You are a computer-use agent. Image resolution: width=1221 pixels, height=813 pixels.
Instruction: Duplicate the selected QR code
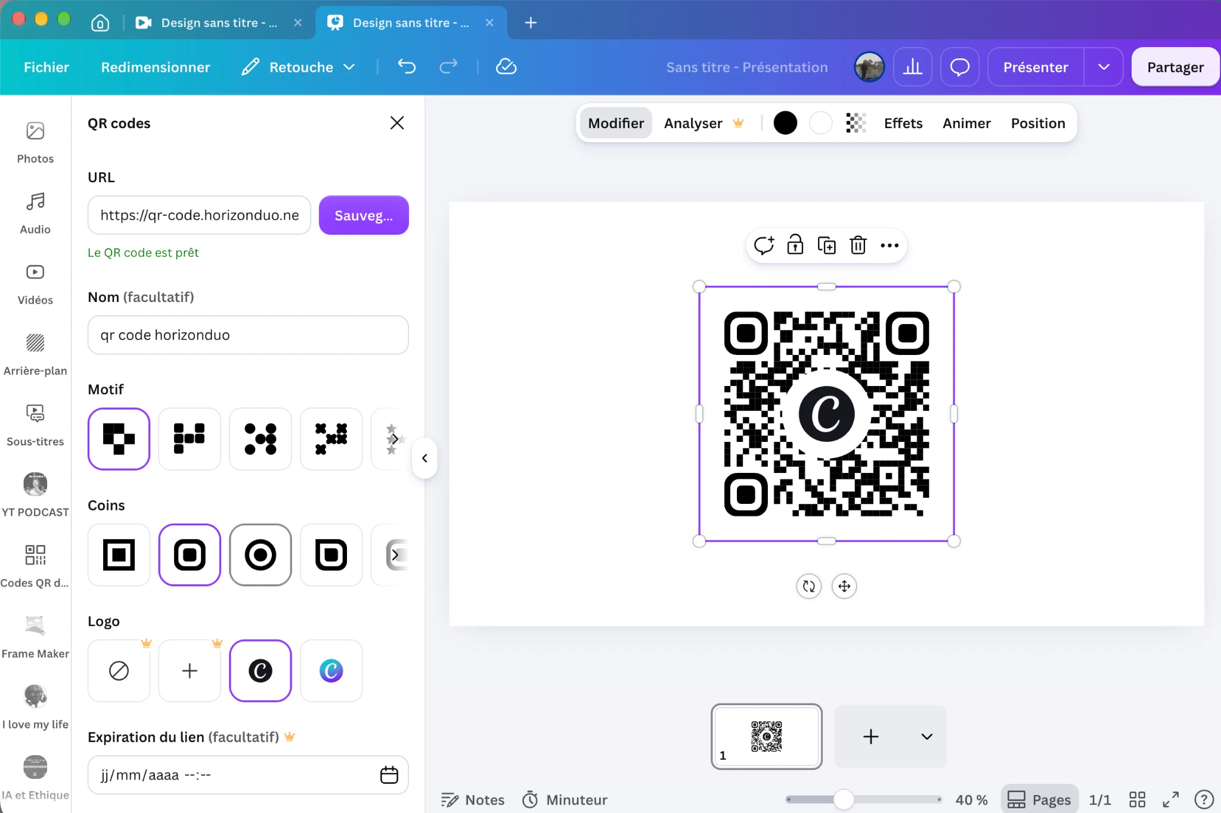[826, 245]
